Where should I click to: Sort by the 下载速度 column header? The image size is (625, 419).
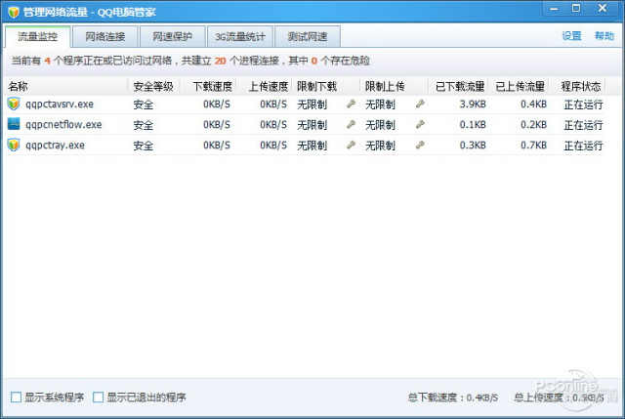pos(209,86)
